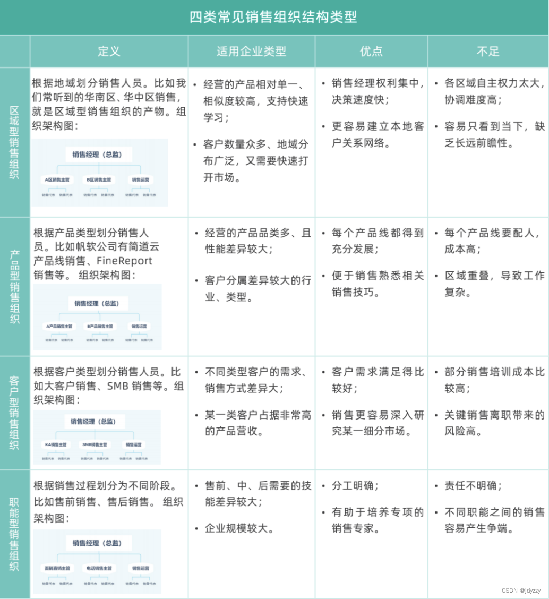
Task: Open the 客户型 org chart thumbnail
Action: pyautogui.click(x=97, y=437)
